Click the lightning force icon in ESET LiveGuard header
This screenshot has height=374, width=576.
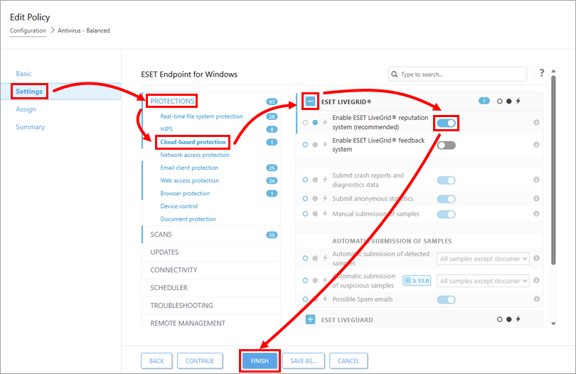pos(518,319)
